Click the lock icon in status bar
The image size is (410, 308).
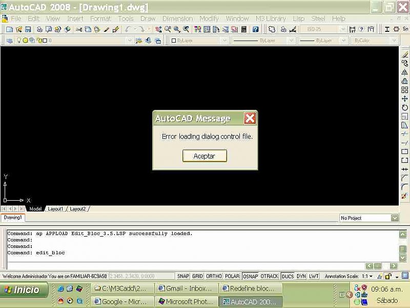point(388,276)
